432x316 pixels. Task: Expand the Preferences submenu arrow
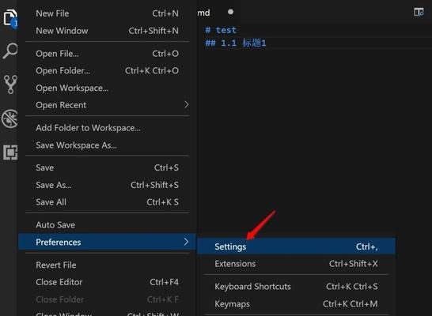(187, 242)
